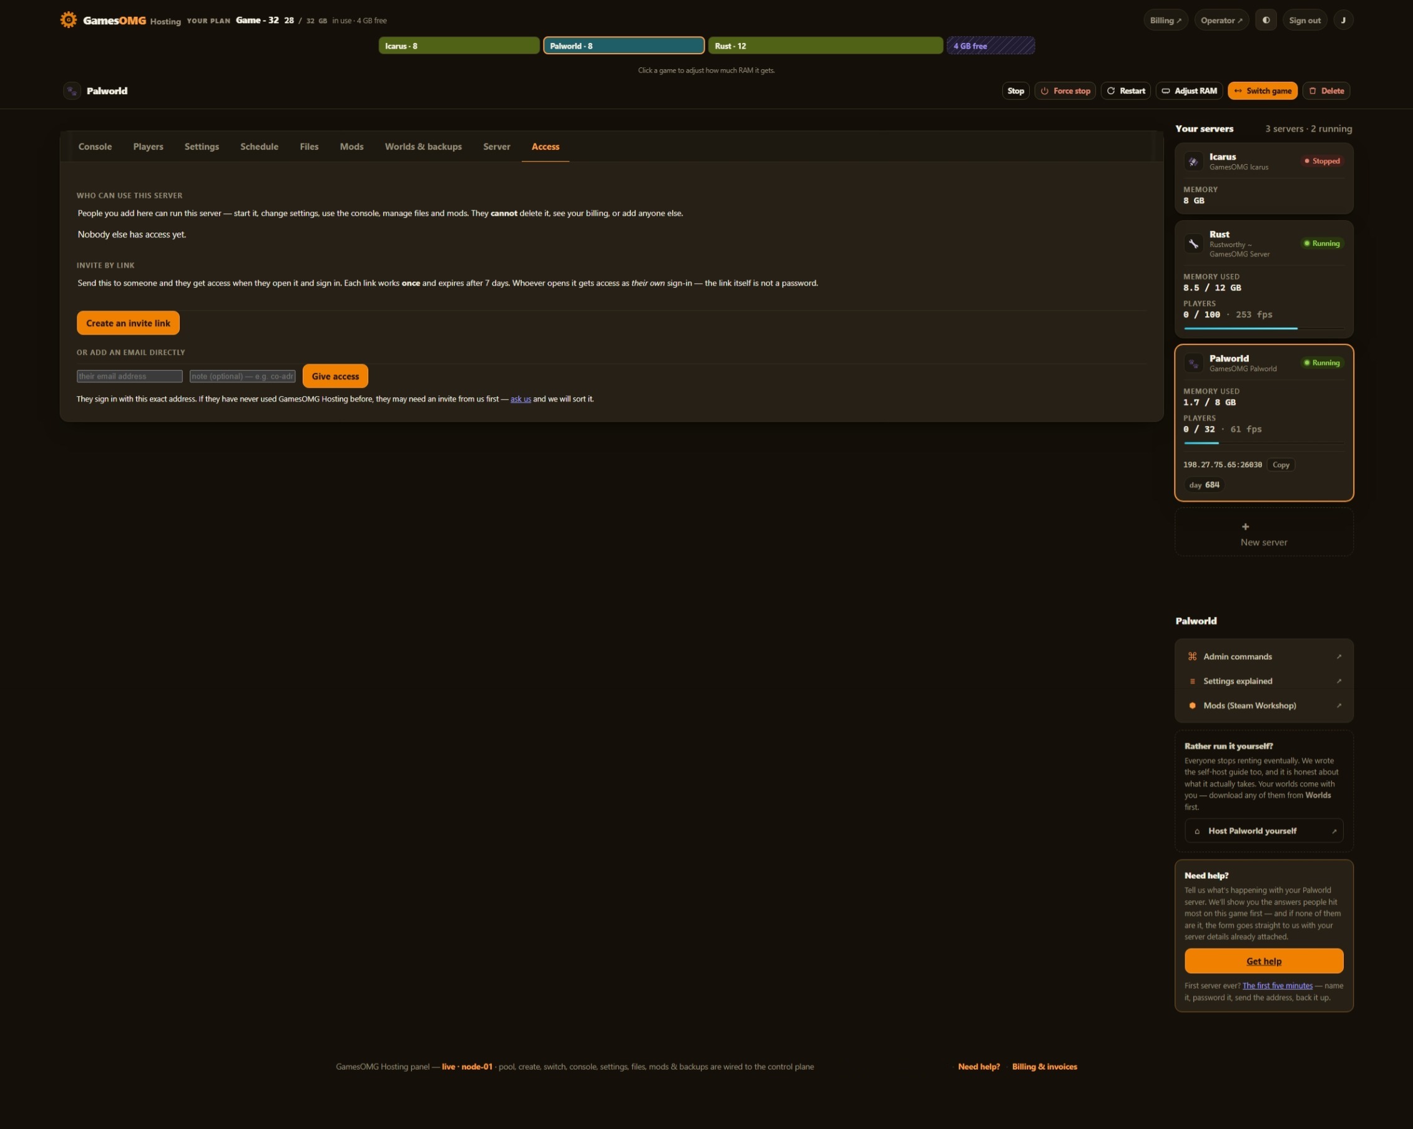1413x1129 pixels.
Task: Click the '1.7 / 8 GB' memory value
Action: [1209, 403]
